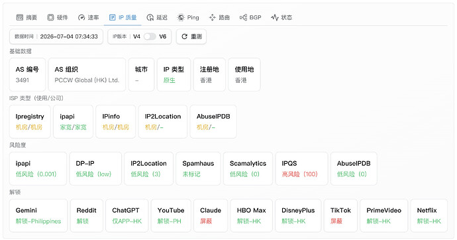Click the YouTube 解锁-PH card
The image size is (457, 240).
(171, 215)
